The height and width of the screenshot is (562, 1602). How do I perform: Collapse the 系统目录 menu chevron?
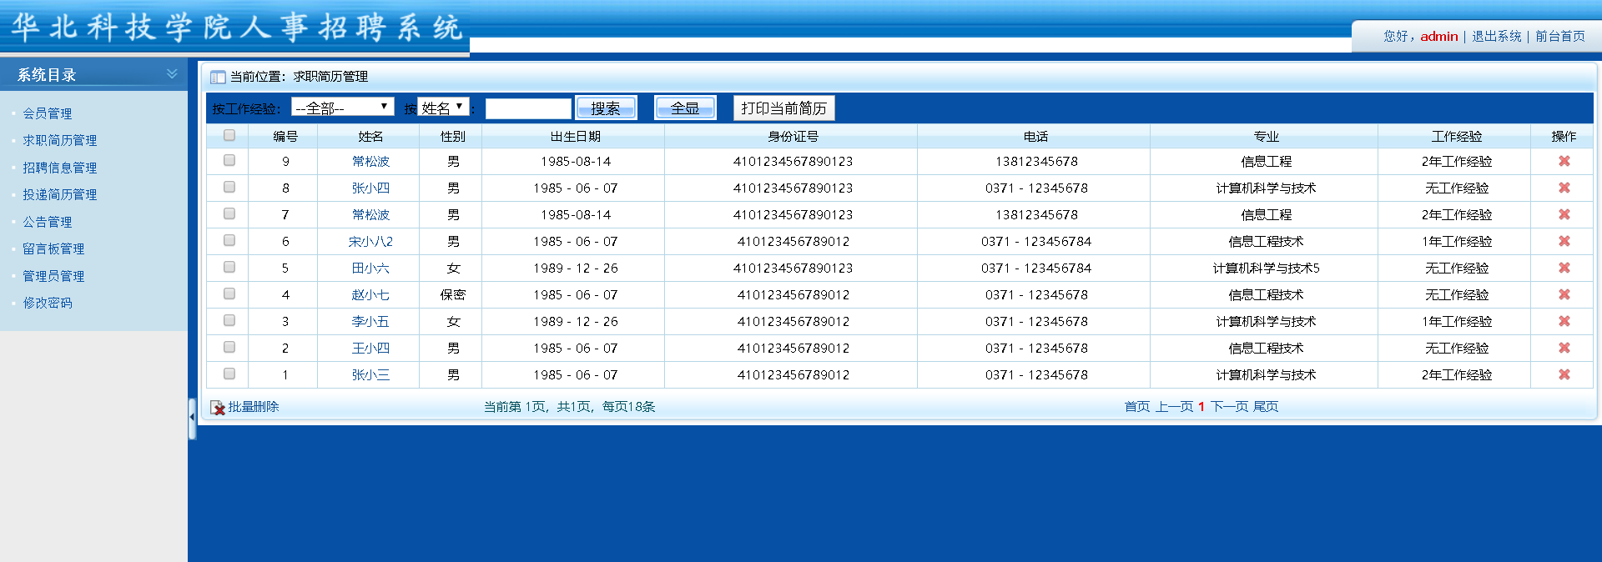pyautogui.click(x=172, y=74)
